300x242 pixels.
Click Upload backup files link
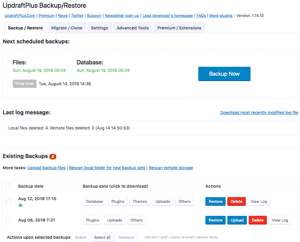tap(46, 168)
